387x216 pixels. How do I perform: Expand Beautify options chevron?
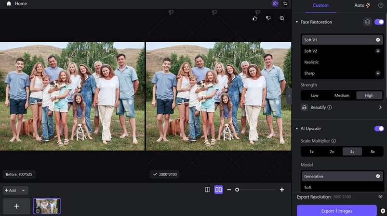pos(380,108)
